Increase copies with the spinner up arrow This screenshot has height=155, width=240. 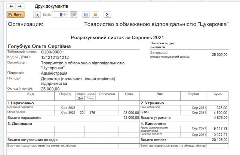point(65,13)
